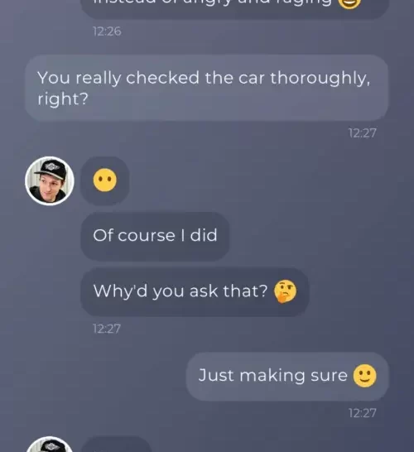Tap the partially visible avatar at bottom
Image resolution: width=414 pixels, height=452 pixels.
click(50, 445)
